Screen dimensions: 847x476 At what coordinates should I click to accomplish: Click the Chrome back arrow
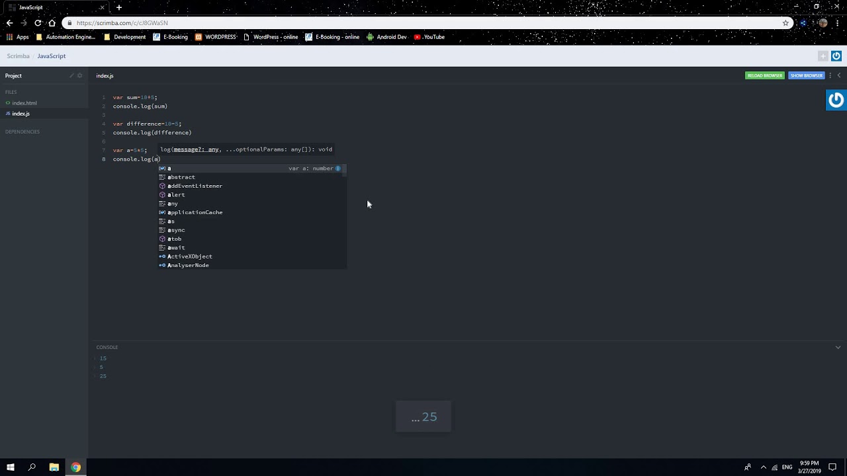[x=9, y=22]
